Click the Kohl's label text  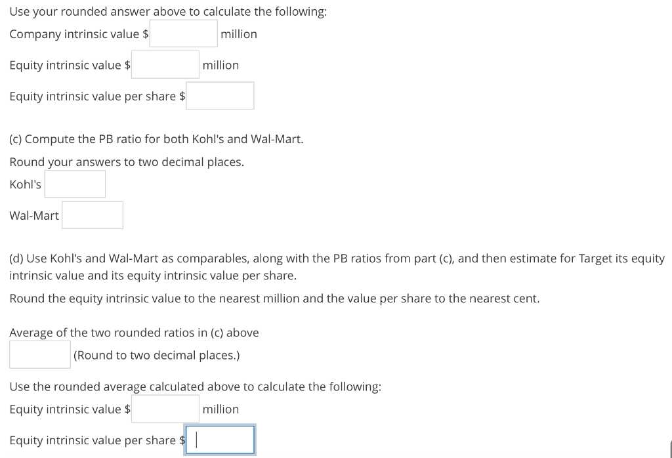point(25,184)
